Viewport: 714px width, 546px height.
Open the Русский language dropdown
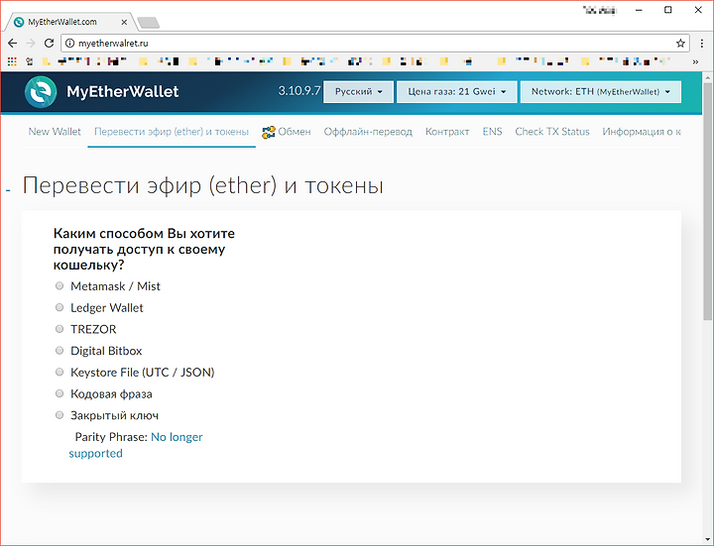358,91
